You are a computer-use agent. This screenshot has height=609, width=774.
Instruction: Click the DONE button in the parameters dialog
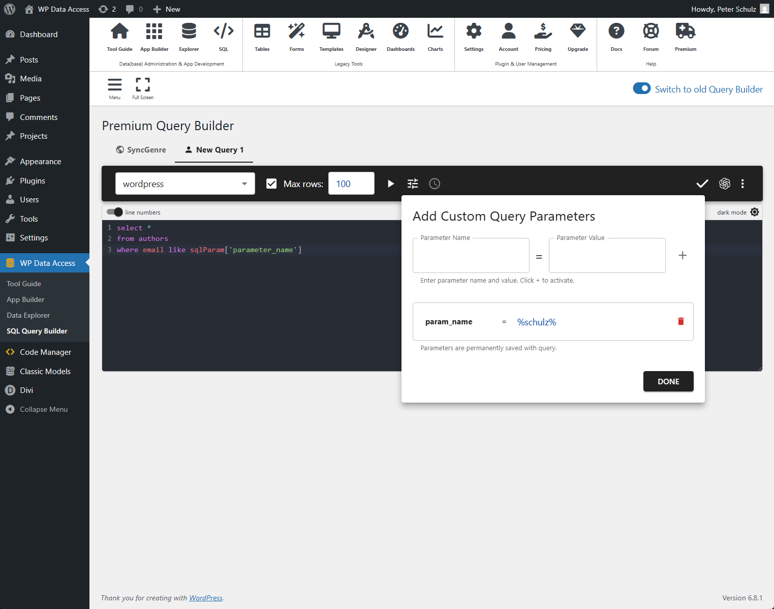pos(668,381)
